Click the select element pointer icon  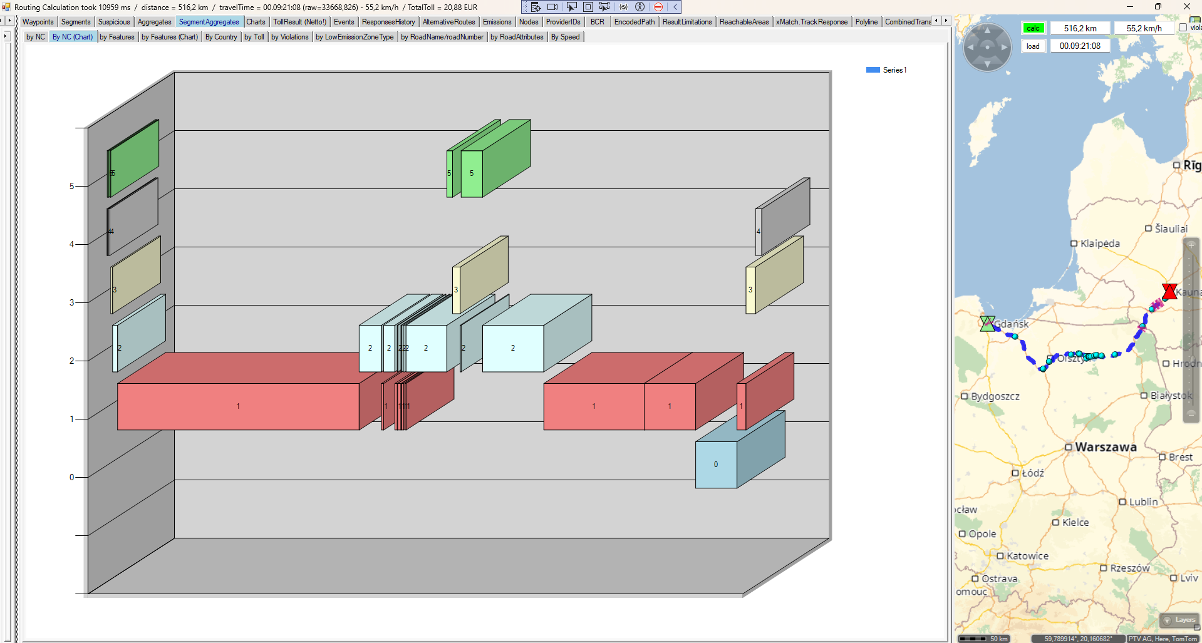(x=571, y=7)
